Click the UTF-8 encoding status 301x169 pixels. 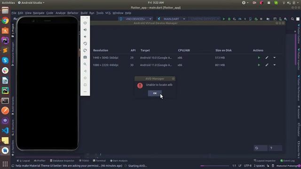[x=248, y=166]
